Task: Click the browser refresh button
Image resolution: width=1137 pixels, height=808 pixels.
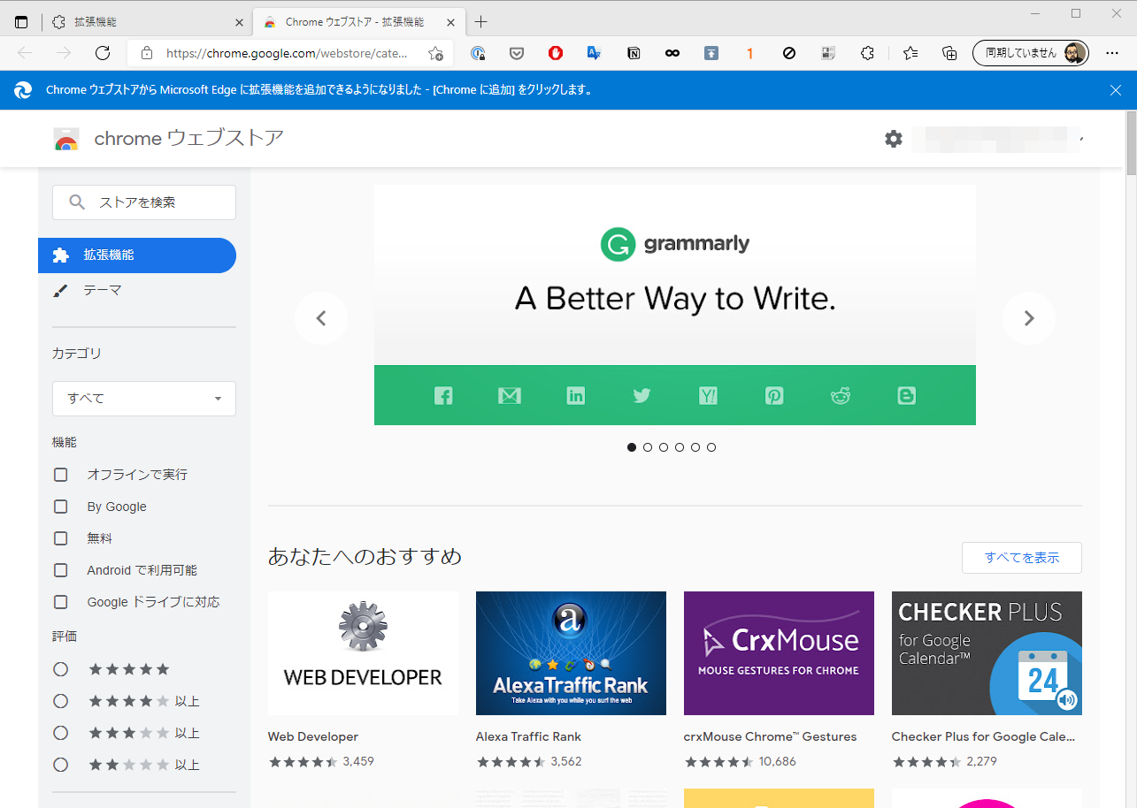Action: (x=103, y=53)
